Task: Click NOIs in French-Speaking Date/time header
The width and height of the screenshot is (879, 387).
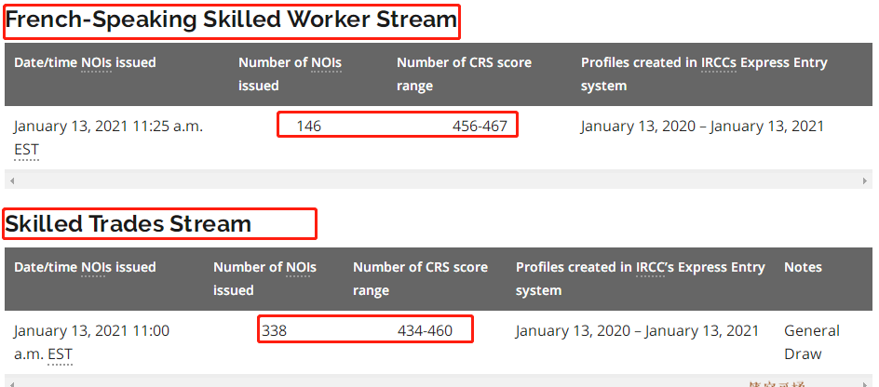Action: [96, 62]
